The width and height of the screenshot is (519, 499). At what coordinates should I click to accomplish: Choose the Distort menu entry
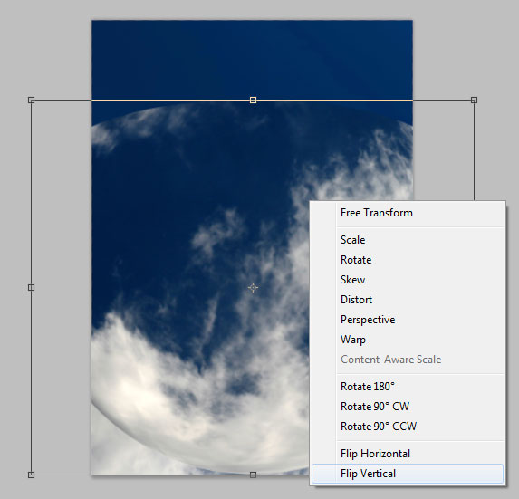408,300
